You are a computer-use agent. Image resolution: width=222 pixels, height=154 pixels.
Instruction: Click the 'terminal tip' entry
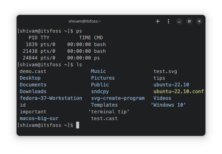[x=109, y=112]
